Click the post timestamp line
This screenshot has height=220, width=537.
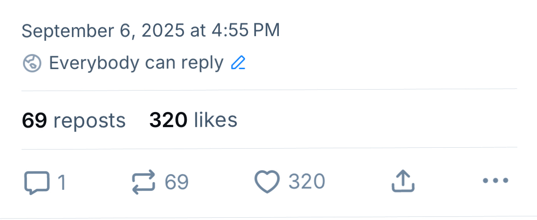click(x=151, y=31)
